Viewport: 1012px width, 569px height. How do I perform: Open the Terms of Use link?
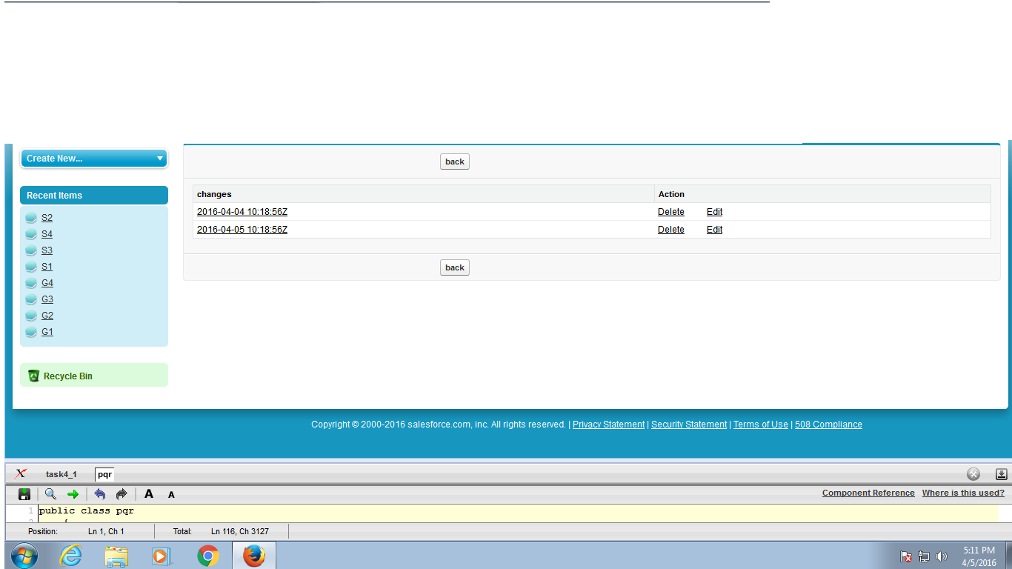pos(761,425)
